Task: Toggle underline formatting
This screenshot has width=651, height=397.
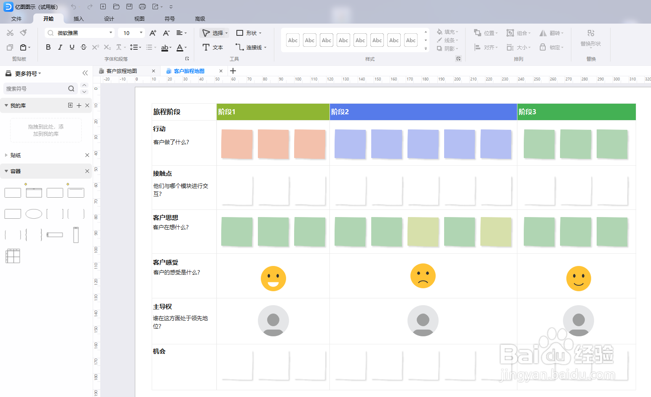Action: tap(72, 47)
